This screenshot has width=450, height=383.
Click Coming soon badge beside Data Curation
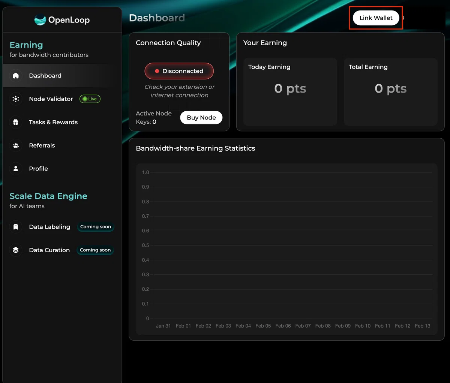click(x=95, y=250)
